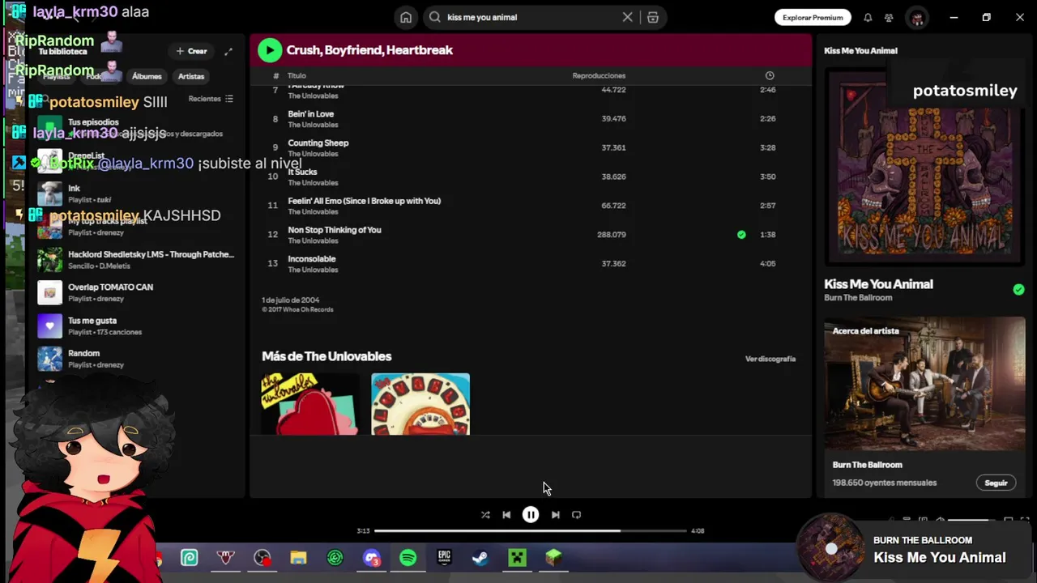Open The Unlovables artist link on Inconsolable row
This screenshot has height=583, width=1037.
313,270
